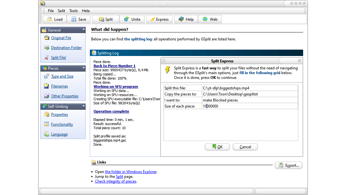Click the Split toolbar button
The image size is (346, 195).
(106, 19)
